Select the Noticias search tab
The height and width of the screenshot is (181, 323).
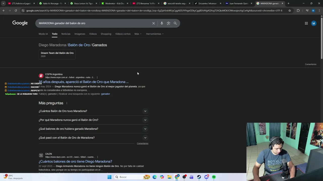[66, 34]
